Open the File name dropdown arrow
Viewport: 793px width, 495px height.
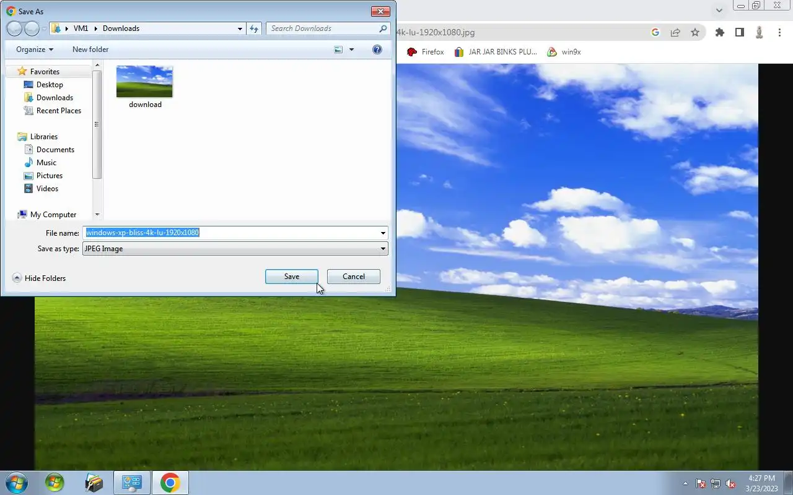(x=383, y=233)
